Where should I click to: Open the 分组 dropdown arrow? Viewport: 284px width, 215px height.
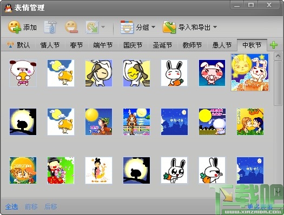(x=153, y=27)
